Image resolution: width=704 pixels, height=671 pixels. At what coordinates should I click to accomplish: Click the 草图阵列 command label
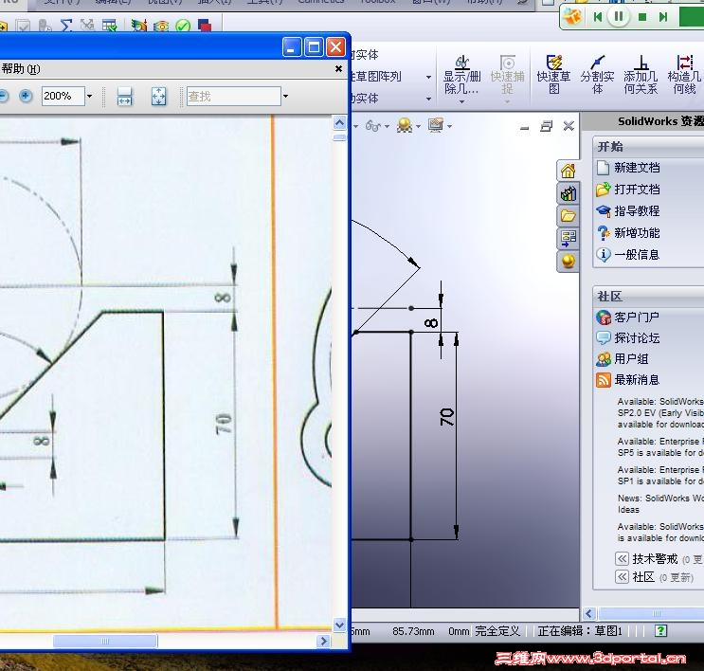click(x=378, y=77)
